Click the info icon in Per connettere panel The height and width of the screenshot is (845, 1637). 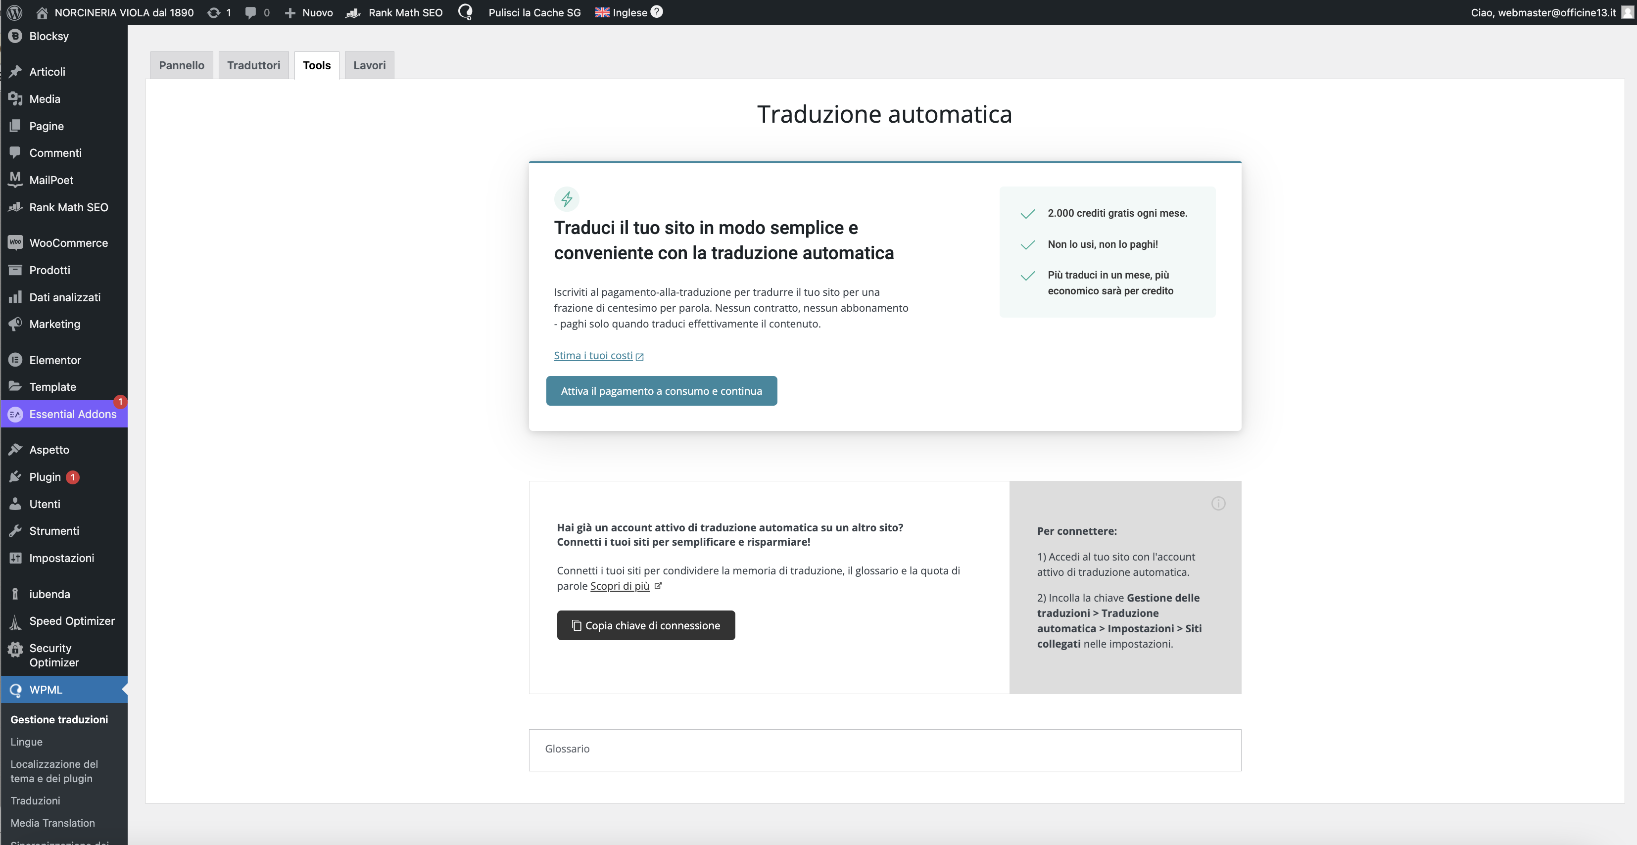pos(1218,504)
